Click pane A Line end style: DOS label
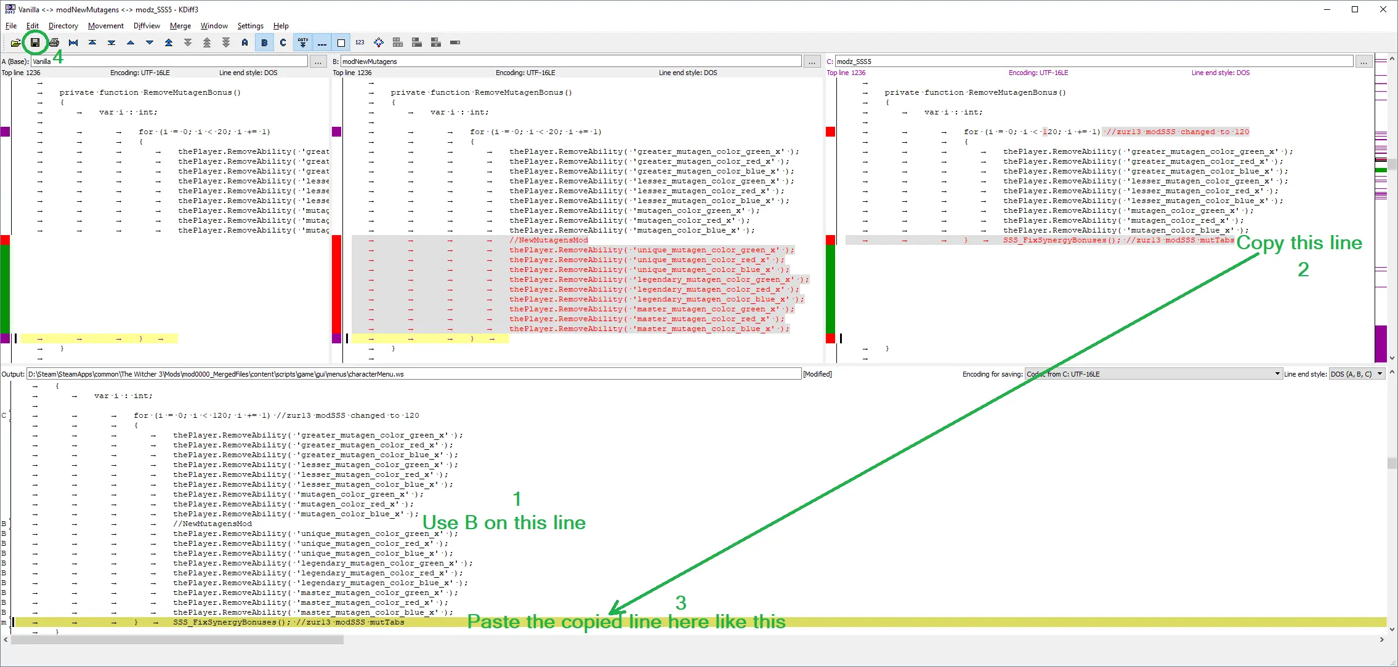1398x667 pixels. click(248, 73)
